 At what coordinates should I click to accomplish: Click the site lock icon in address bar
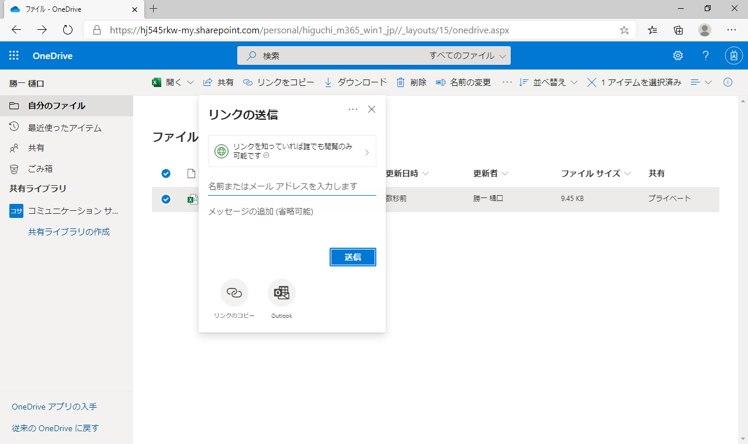pos(98,30)
